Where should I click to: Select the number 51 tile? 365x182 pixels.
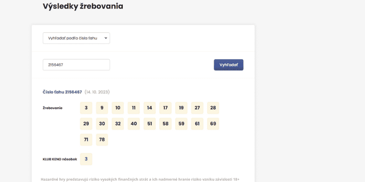point(150,124)
